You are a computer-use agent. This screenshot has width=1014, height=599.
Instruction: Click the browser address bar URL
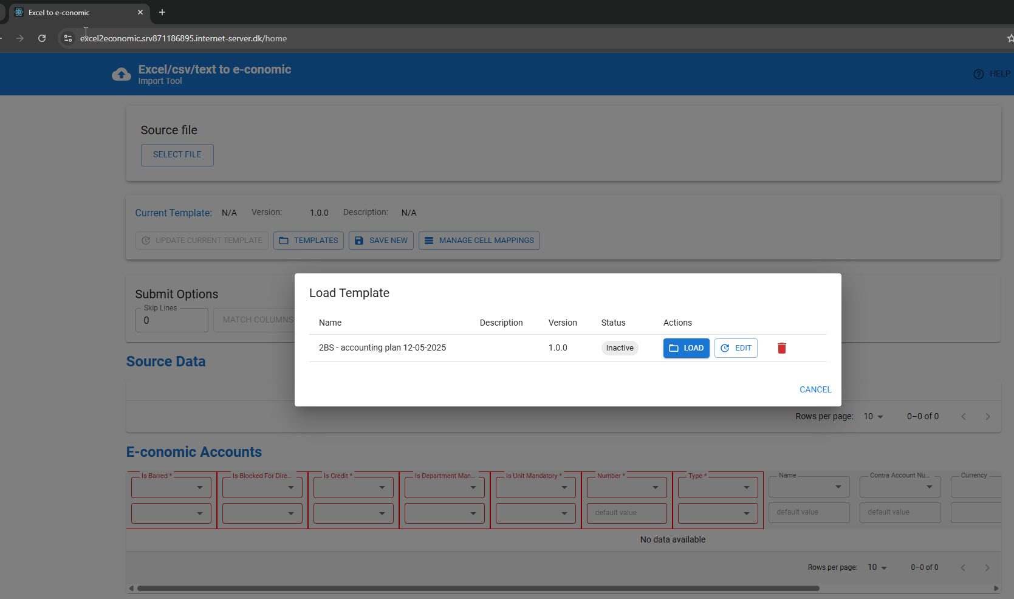[183, 38]
